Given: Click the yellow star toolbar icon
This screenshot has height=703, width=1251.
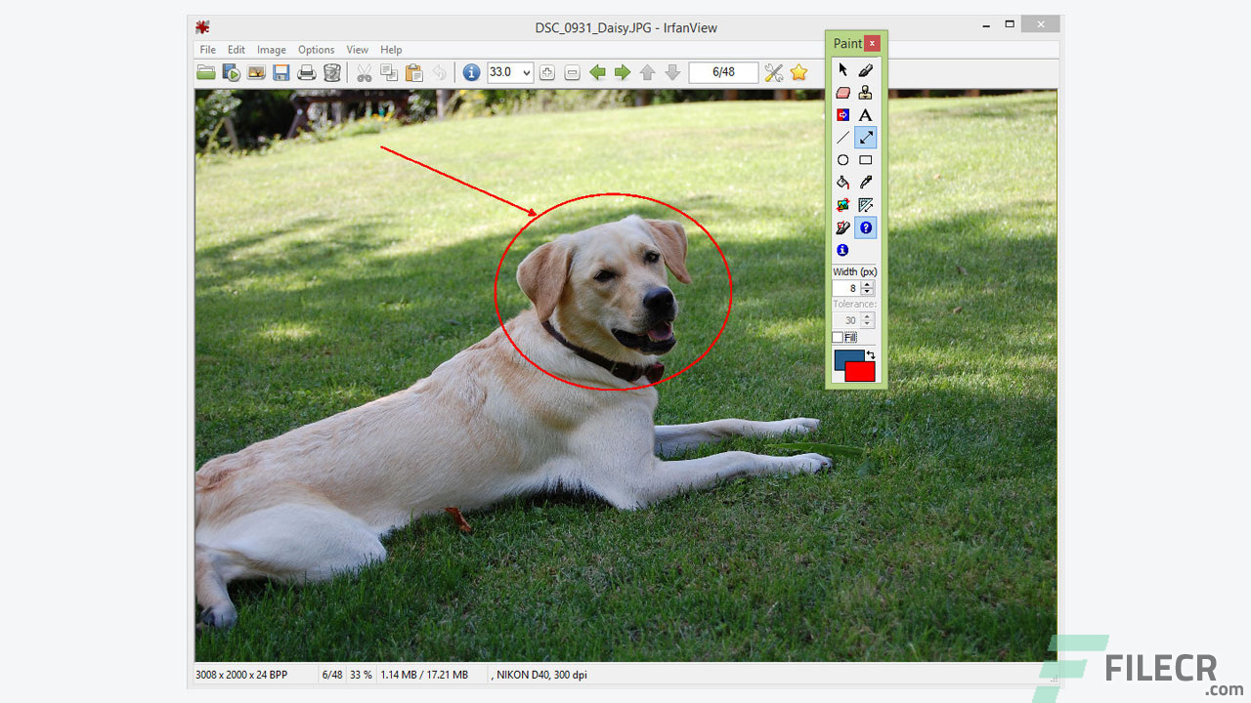Looking at the screenshot, I should (x=799, y=72).
